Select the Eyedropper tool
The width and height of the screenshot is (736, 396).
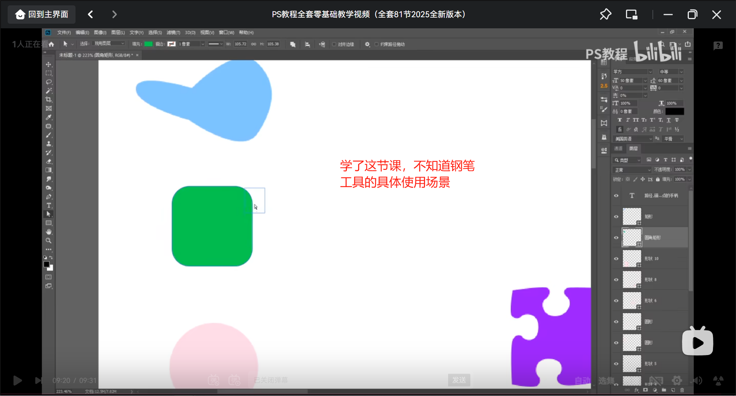(x=49, y=117)
